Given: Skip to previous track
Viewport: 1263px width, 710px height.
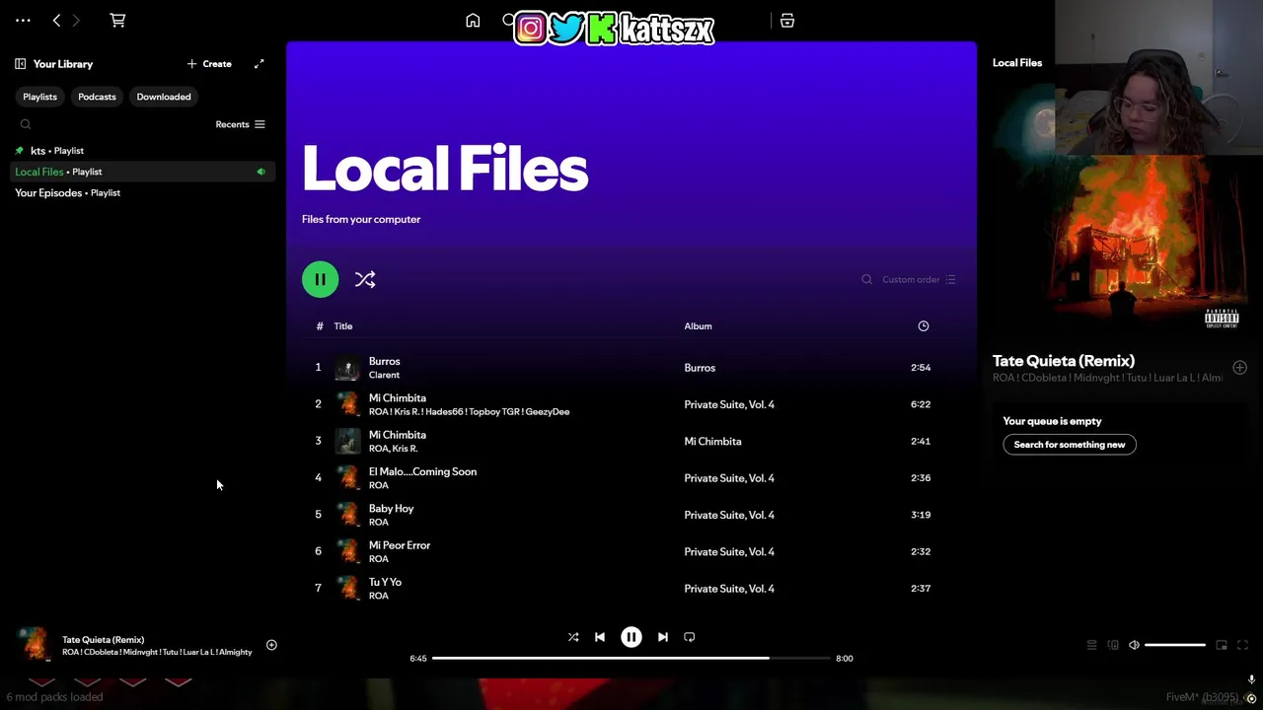Looking at the screenshot, I should [x=599, y=637].
